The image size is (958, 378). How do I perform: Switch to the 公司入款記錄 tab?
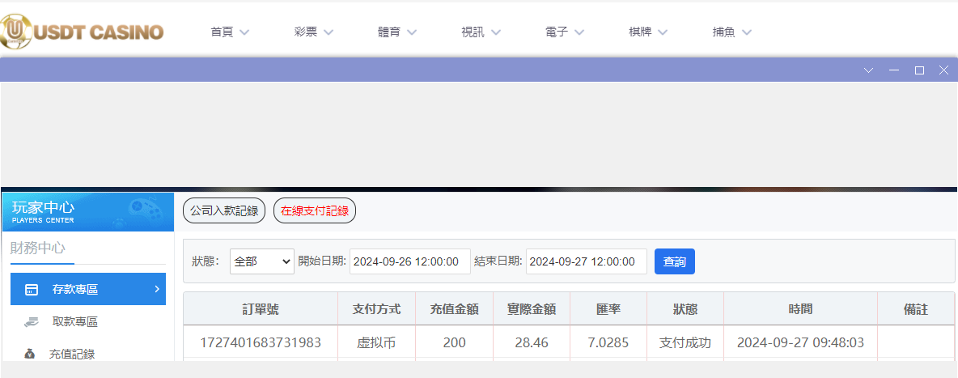coord(224,211)
